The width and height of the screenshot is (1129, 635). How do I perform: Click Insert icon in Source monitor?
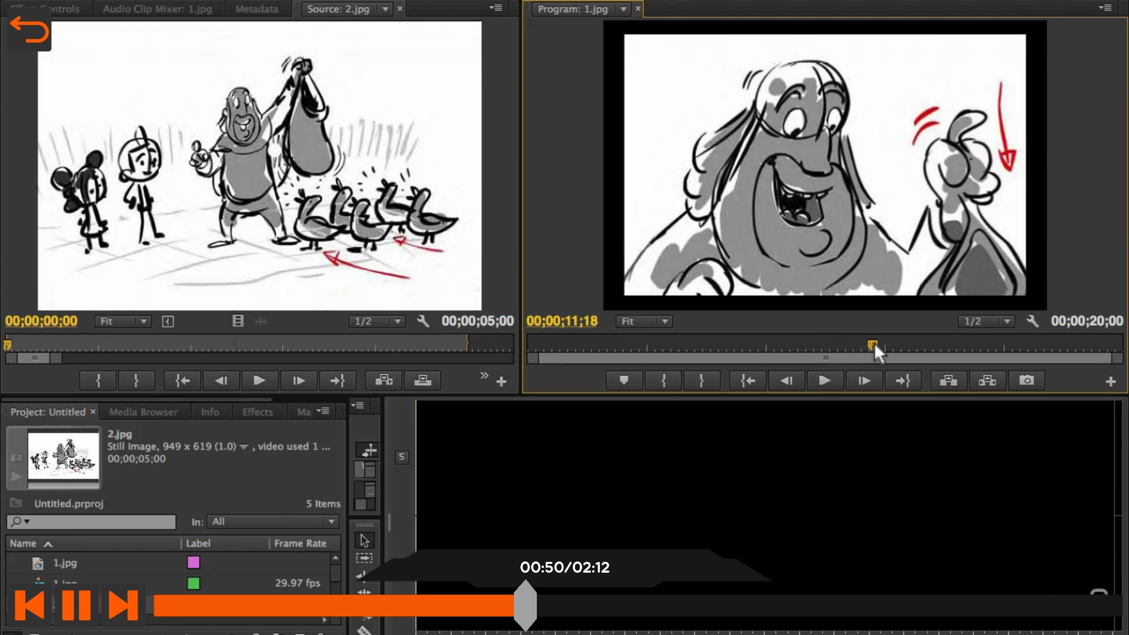(x=384, y=380)
